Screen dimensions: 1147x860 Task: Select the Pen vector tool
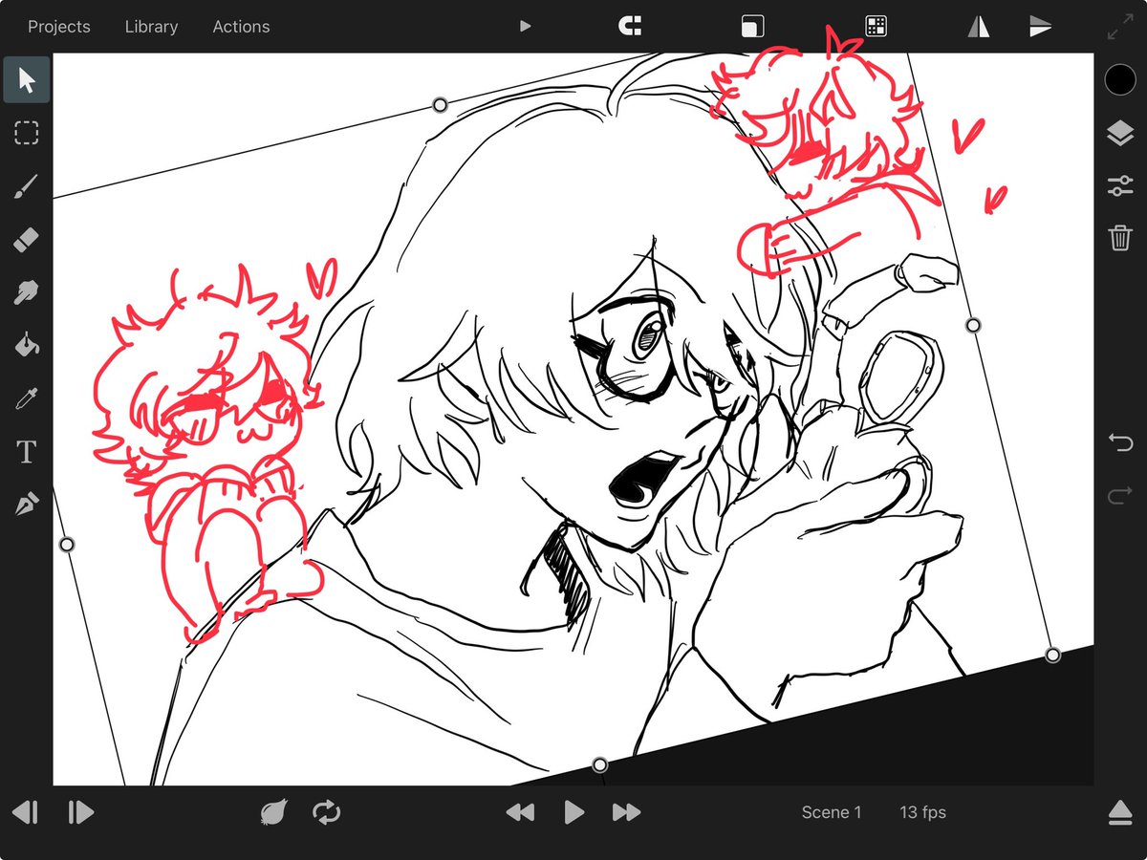coord(27,504)
